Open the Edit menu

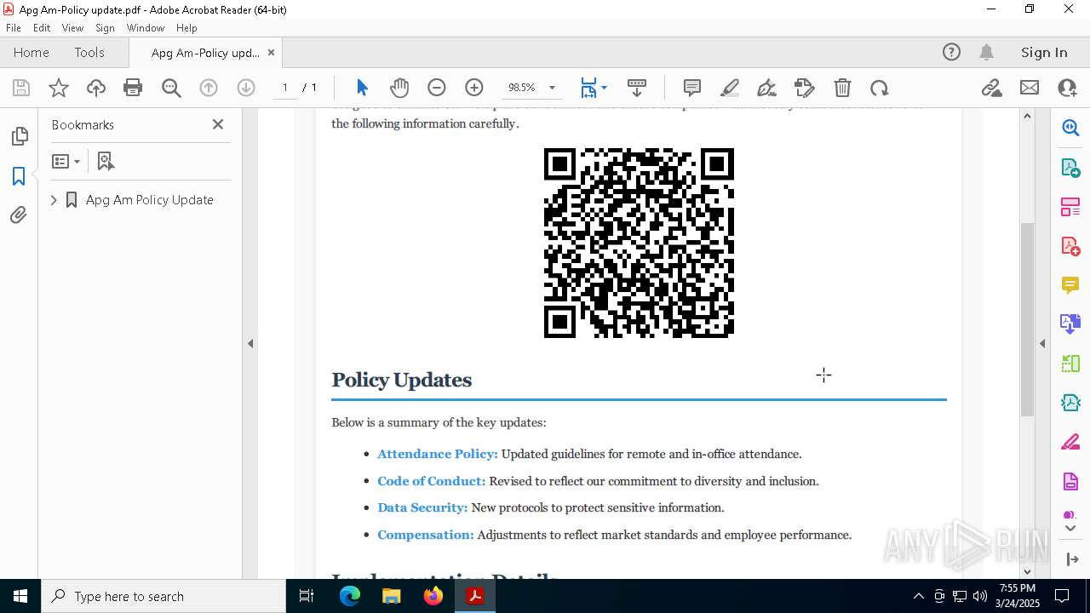pyautogui.click(x=42, y=27)
